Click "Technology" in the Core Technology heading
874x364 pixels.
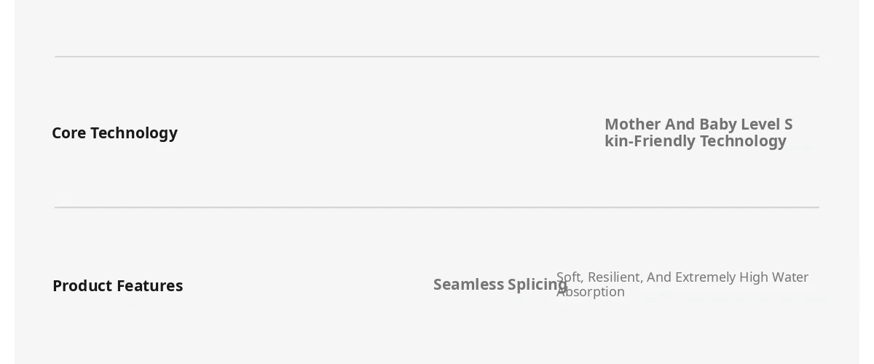coord(134,133)
